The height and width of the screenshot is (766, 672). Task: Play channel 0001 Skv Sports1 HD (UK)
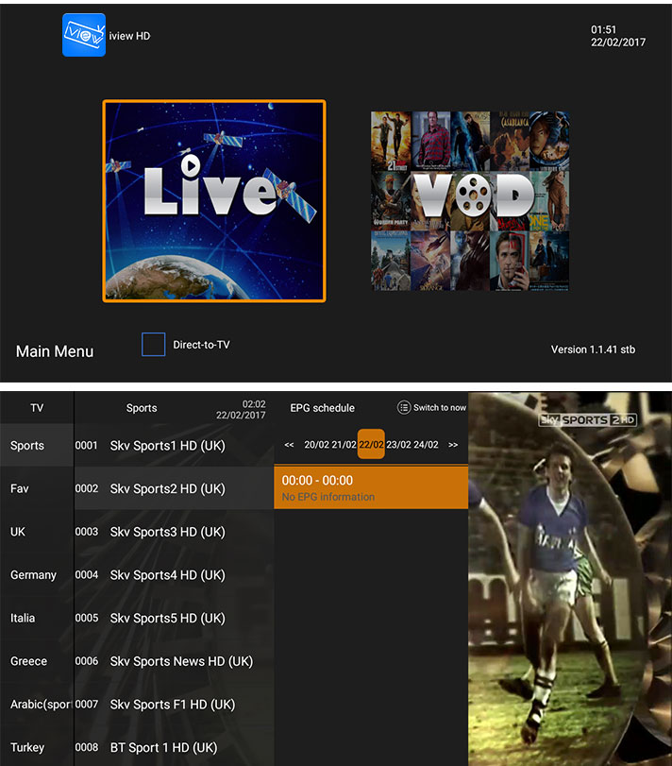[x=174, y=445]
